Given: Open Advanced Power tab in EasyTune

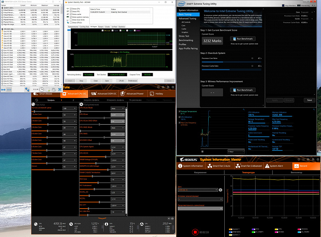Looking at the screenshot, I should tap(132, 93).
